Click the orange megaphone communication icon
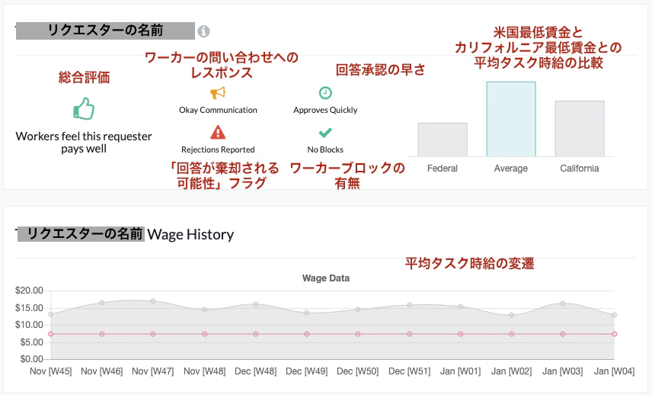 [218, 93]
